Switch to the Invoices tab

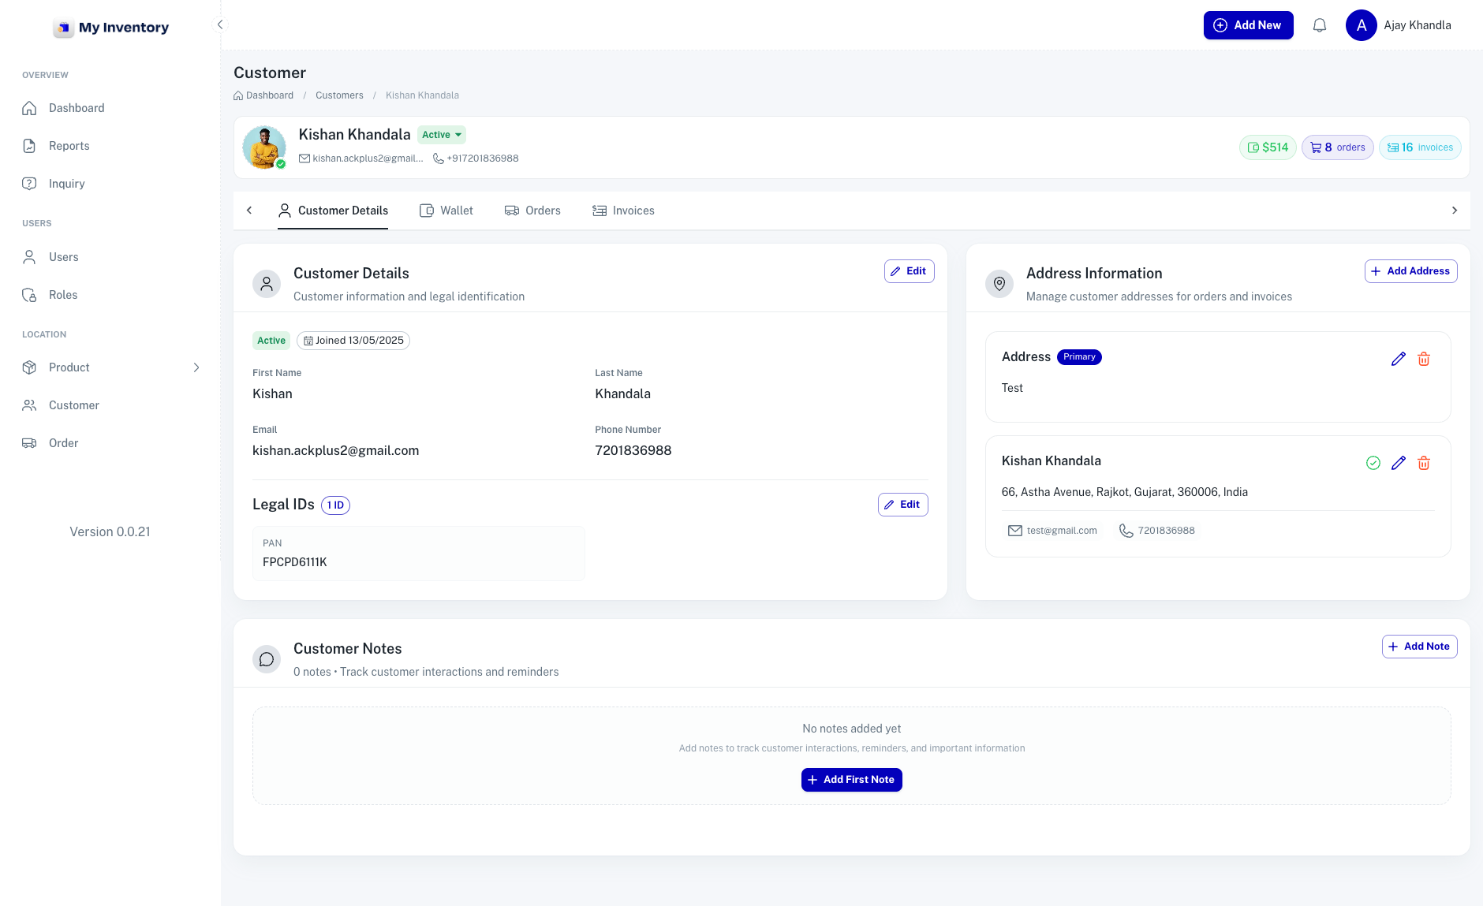(623, 211)
